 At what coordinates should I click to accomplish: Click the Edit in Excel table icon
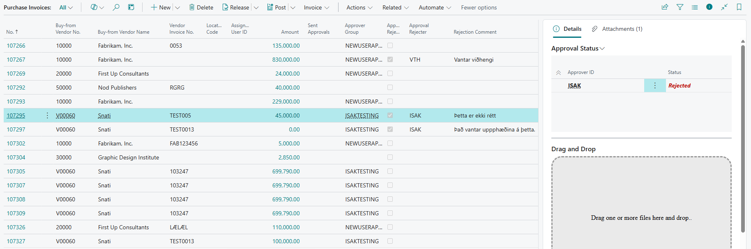[131, 7]
